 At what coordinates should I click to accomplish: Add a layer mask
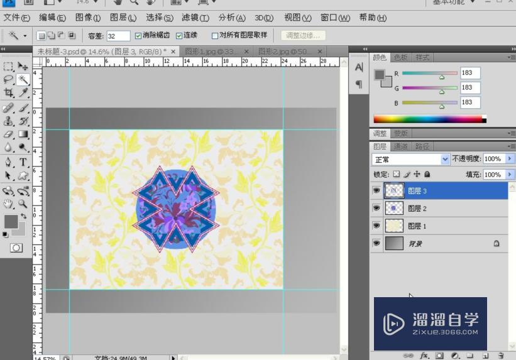point(439,356)
